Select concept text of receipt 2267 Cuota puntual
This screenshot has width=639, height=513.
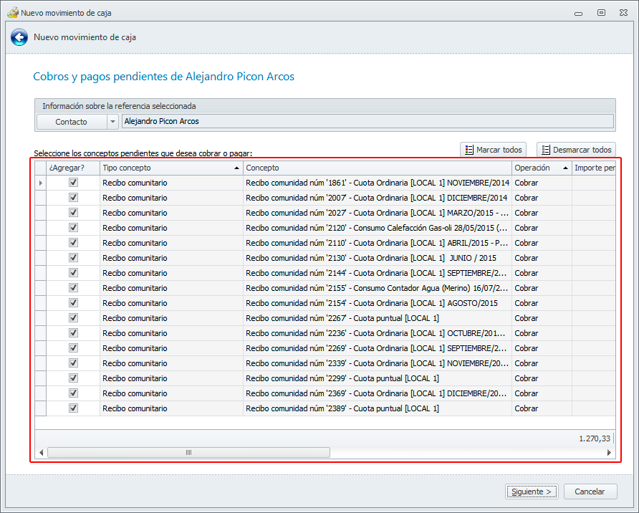click(x=342, y=319)
